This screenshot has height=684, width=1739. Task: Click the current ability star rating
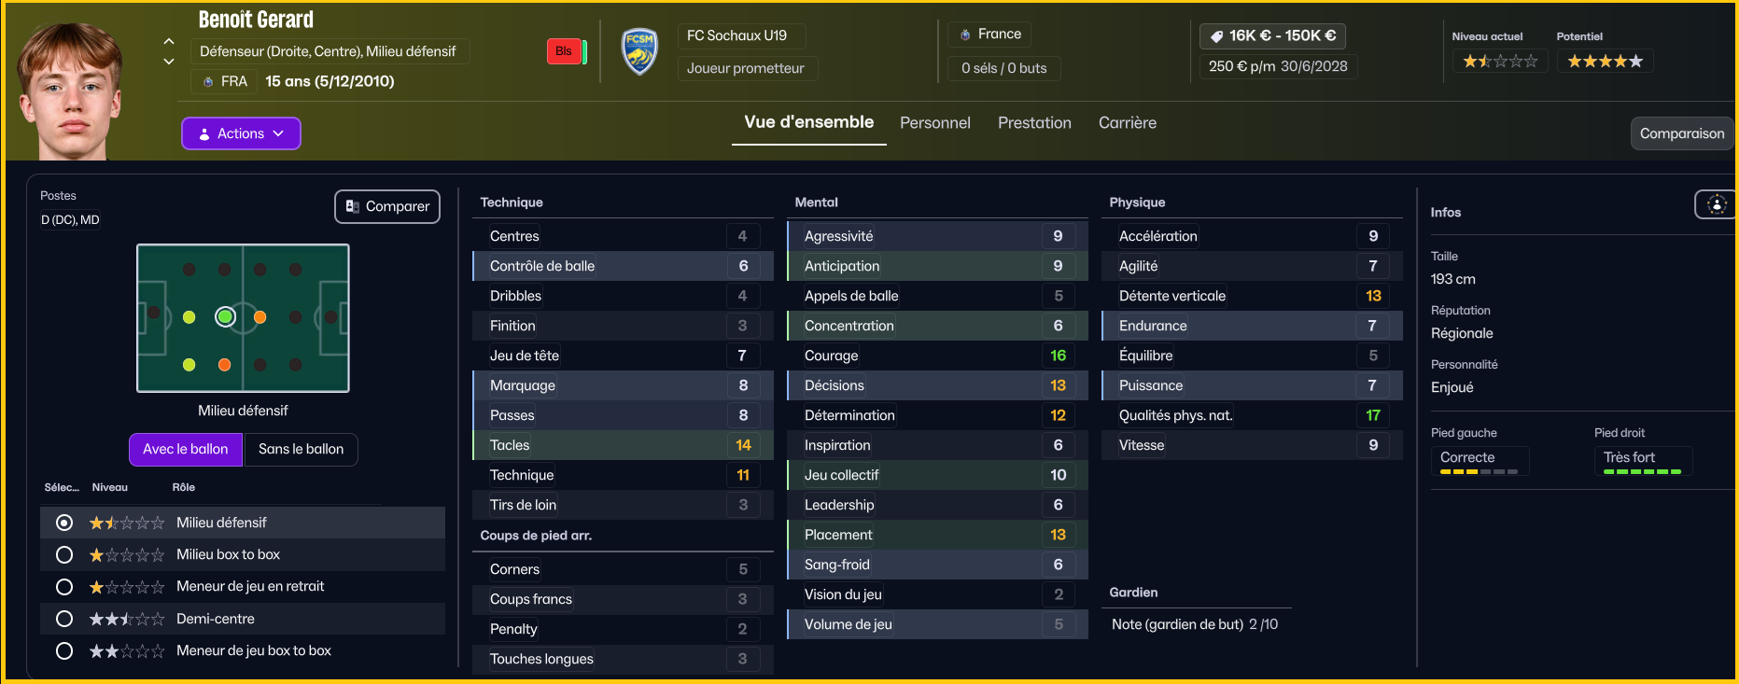pyautogui.click(x=1500, y=62)
